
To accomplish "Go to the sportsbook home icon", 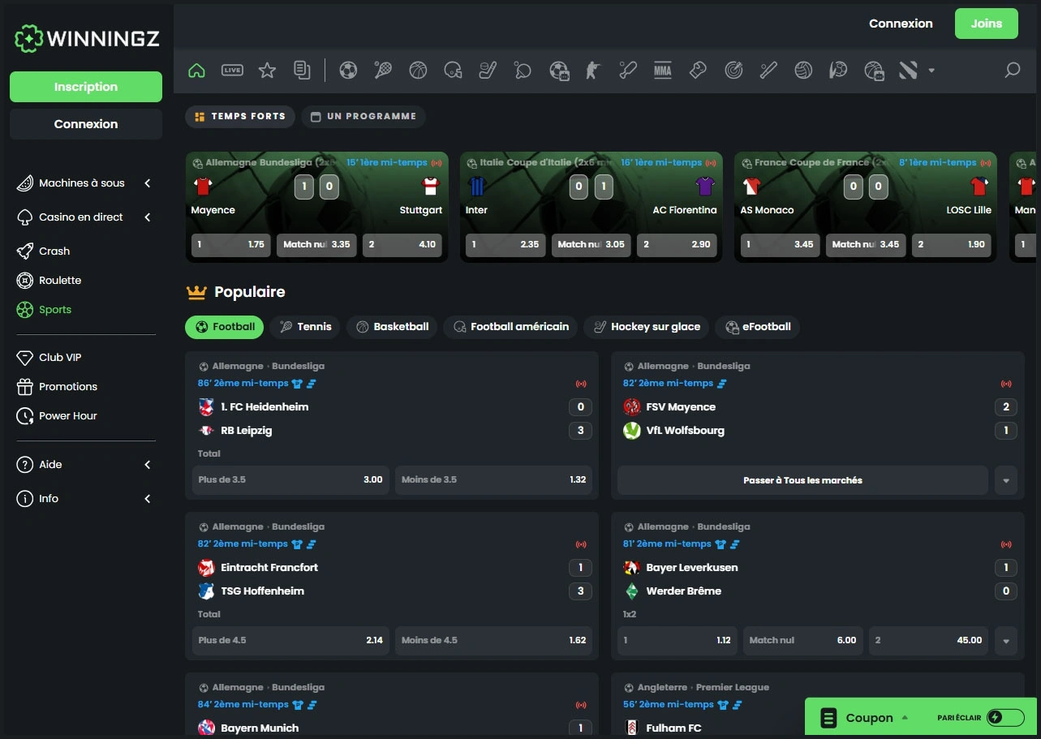I will [x=196, y=71].
